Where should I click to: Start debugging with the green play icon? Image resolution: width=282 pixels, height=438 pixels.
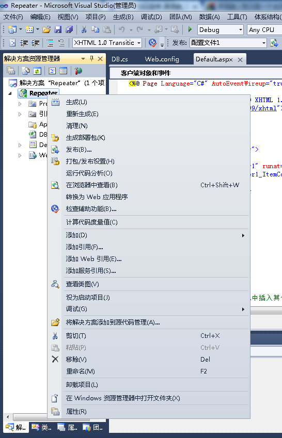[x=190, y=29]
